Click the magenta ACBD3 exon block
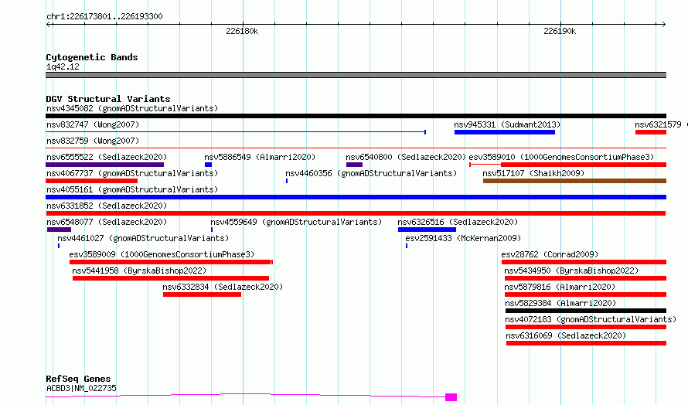The width and height of the screenshot is (688, 405). click(x=451, y=397)
